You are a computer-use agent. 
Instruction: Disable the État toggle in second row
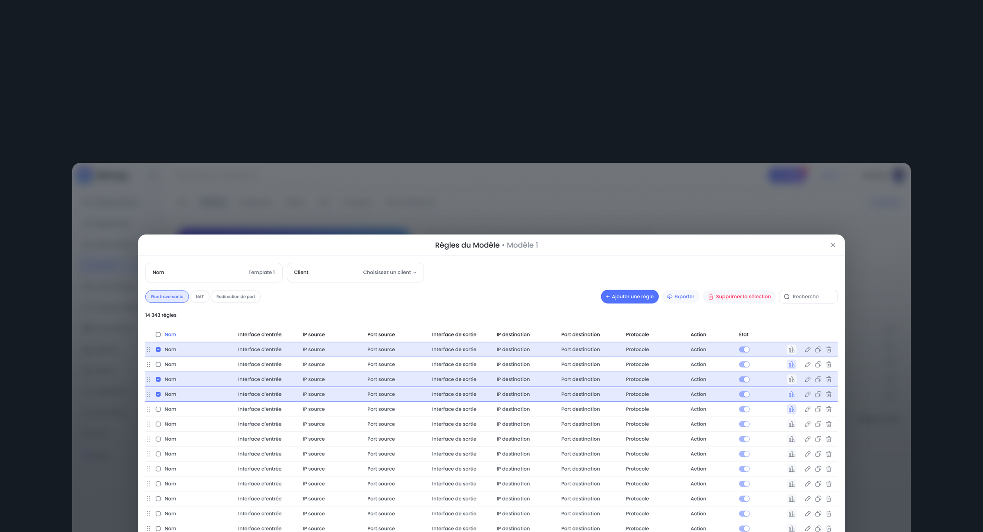(x=744, y=364)
